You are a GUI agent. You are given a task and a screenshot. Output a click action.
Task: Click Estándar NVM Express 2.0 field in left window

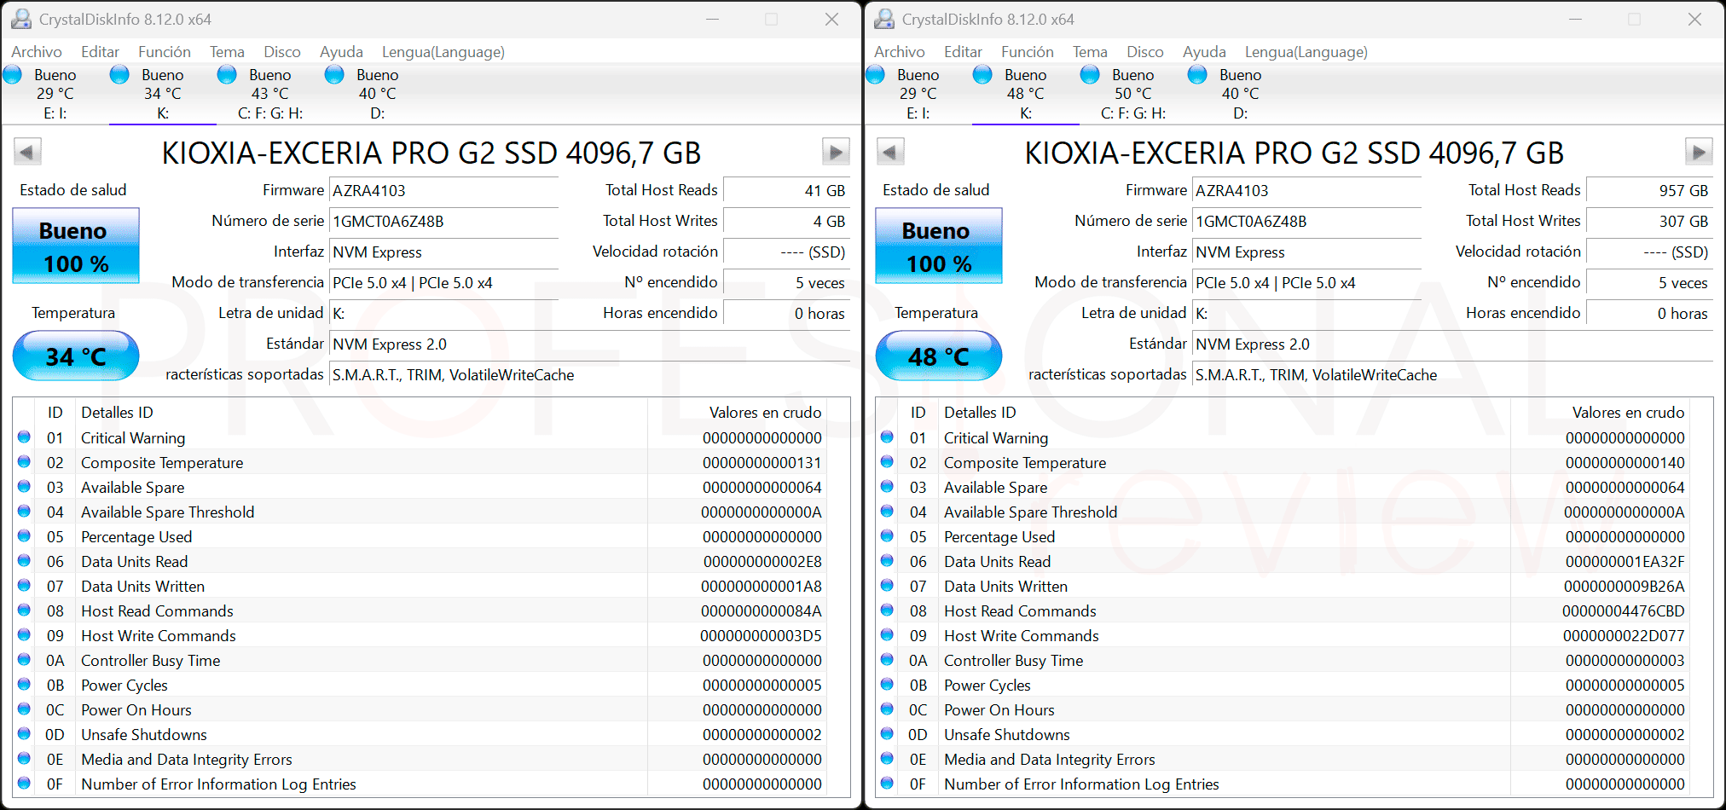point(589,344)
